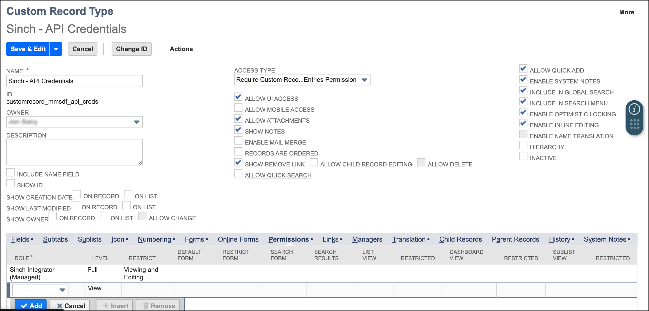Check Records Are Ordered

click(238, 151)
